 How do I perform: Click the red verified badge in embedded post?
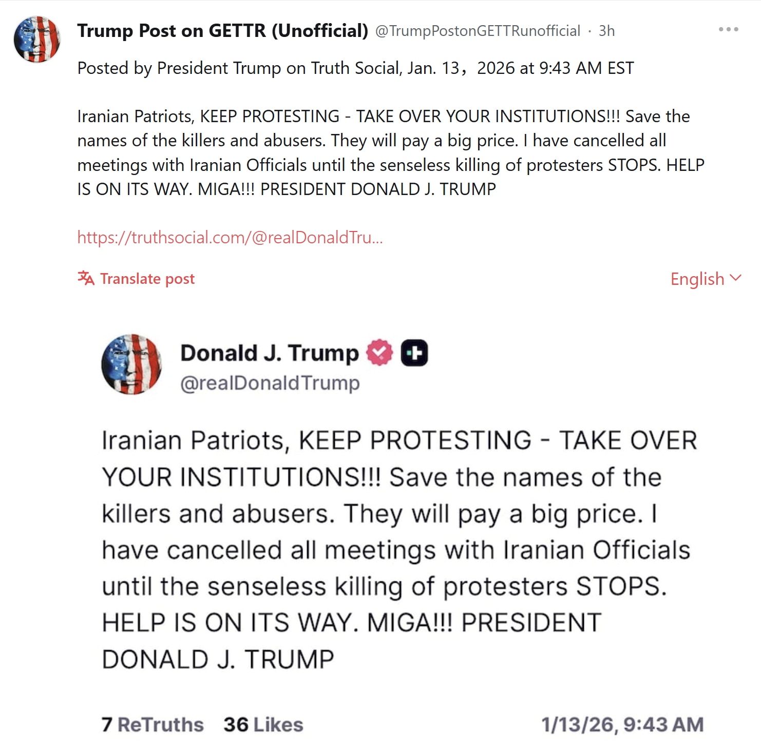379,353
